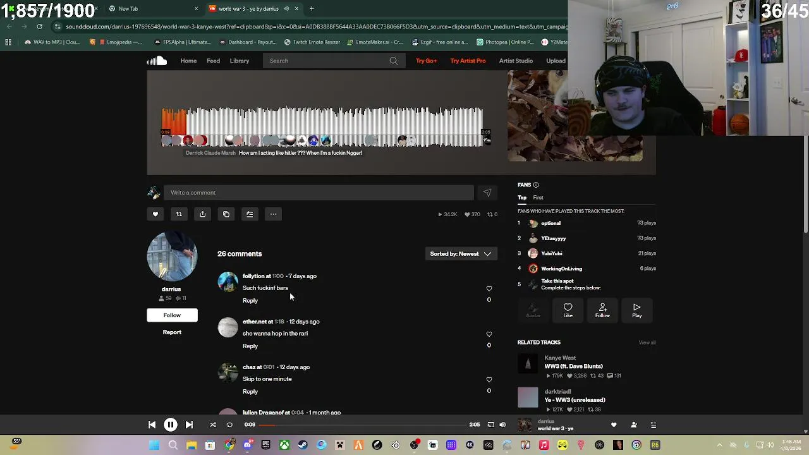The width and height of the screenshot is (809, 455).
Task: Open the Library page
Action: [239, 61]
